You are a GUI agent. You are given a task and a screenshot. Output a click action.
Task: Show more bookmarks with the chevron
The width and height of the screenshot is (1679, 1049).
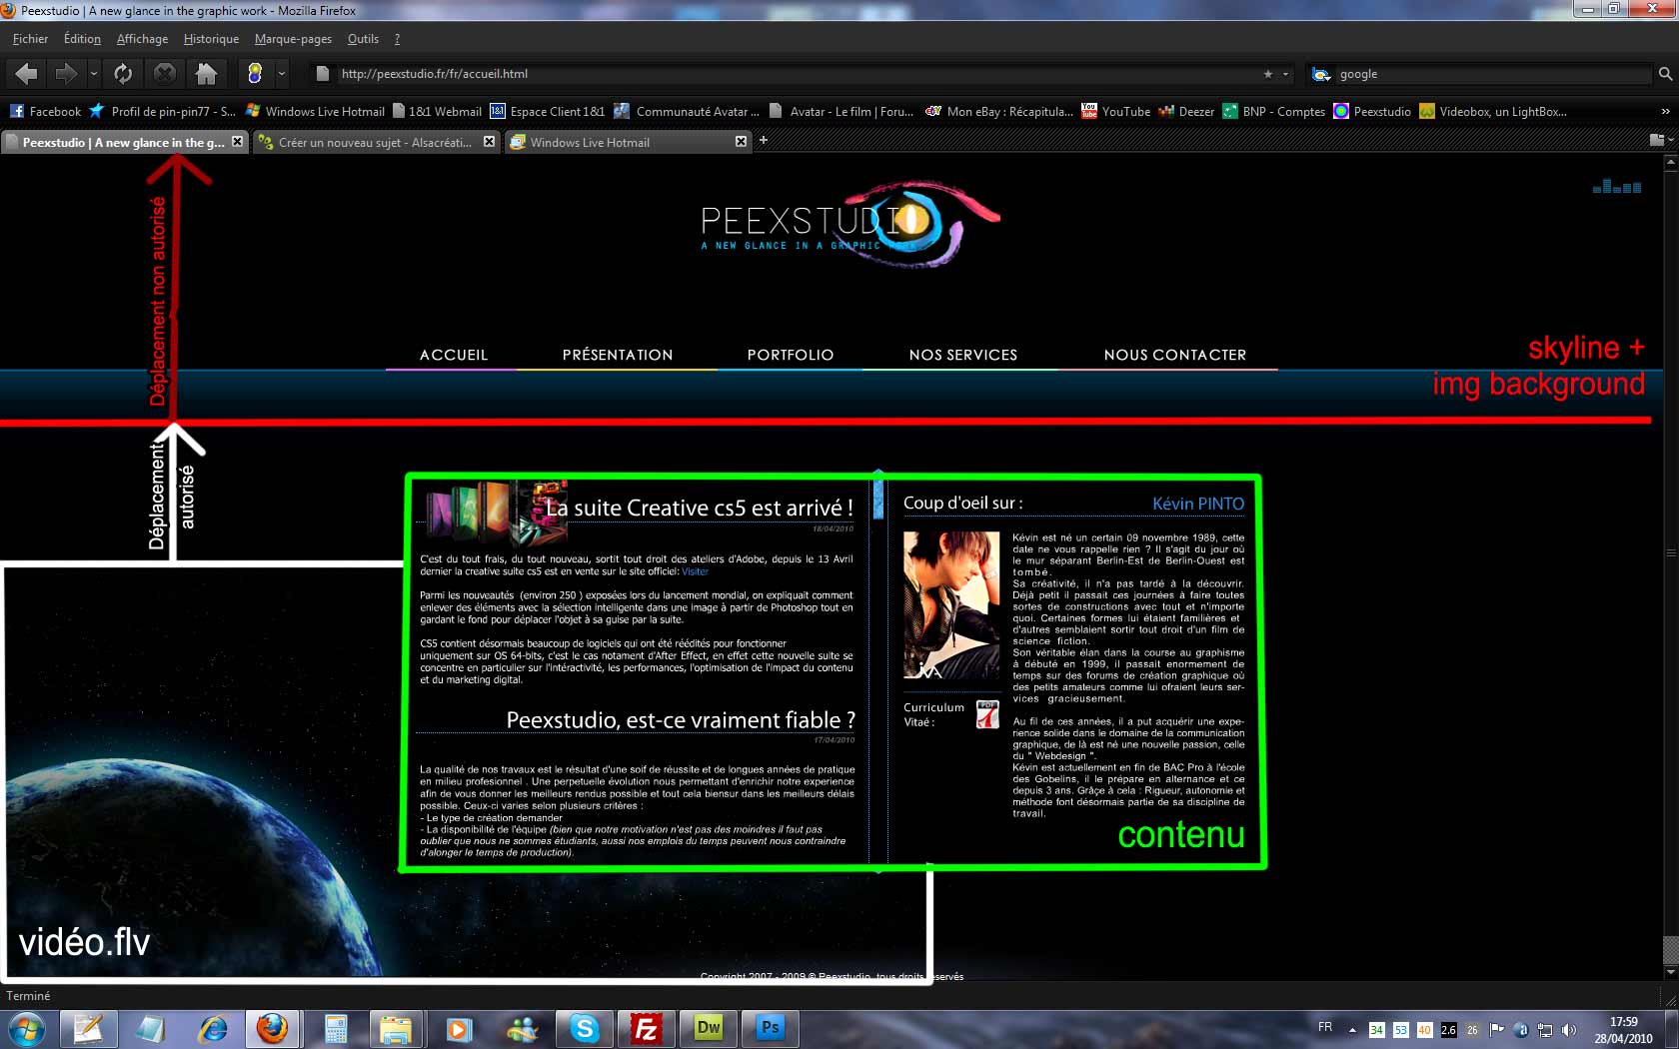pos(1665,112)
